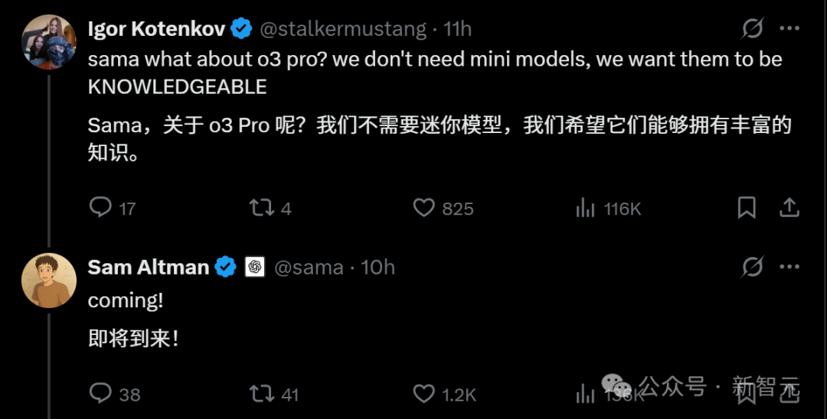This screenshot has height=419, width=827.
Task: Click the OpenAI affiliation badge
Action: (x=255, y=267)
